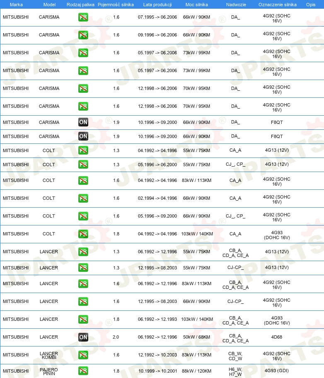The image size is (324, 378).
Task: Click production years 12.1992 -> 10.2003
Action: [157, 355]
